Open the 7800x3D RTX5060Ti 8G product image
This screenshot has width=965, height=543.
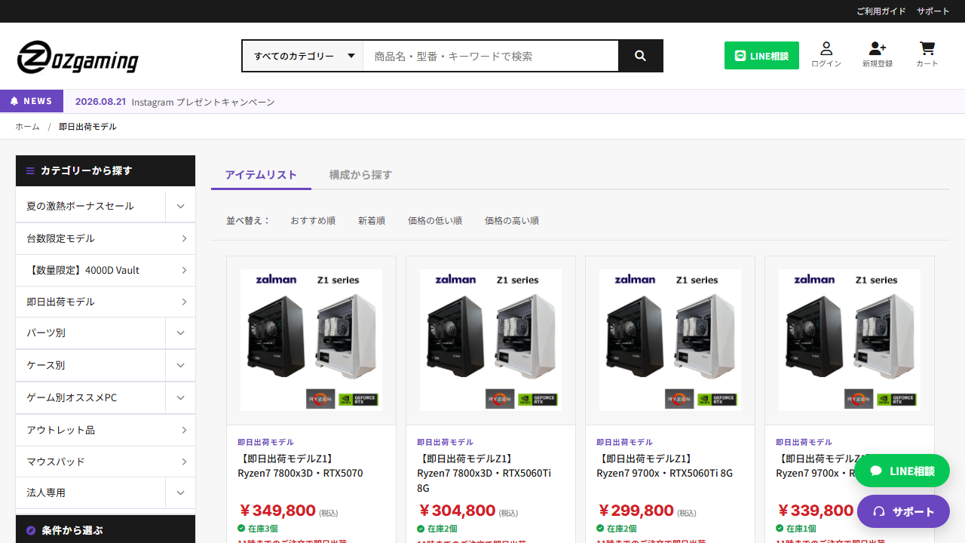tap(491, 340)
